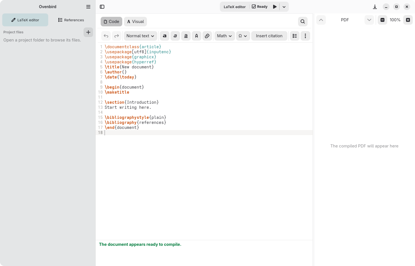Open the editor search tool
The height and width of the screenshot is (266, 415).
pos(303,22)
